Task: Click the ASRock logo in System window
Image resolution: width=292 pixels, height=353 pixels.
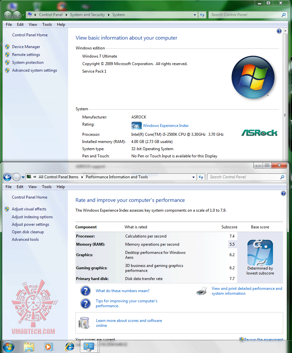Action: coord(259,133)
